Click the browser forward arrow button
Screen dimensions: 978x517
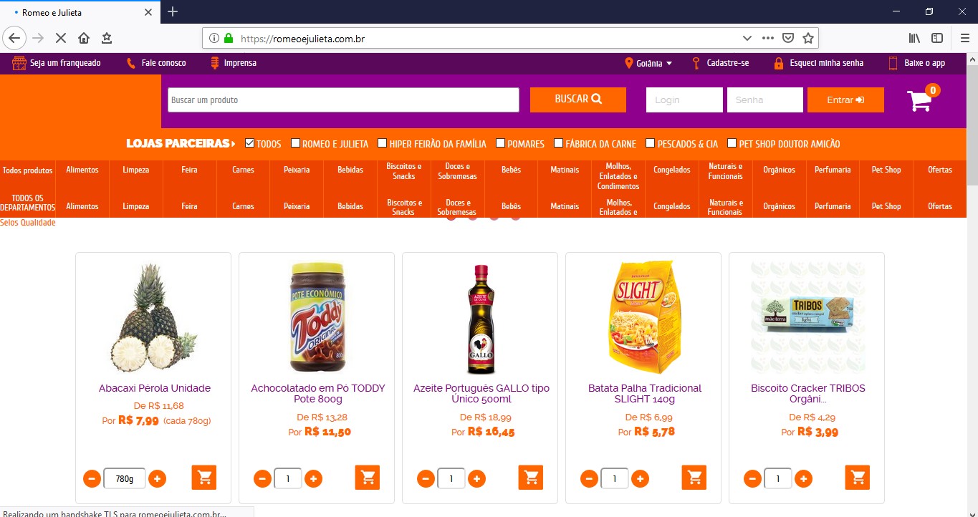[x=38, y=38]
